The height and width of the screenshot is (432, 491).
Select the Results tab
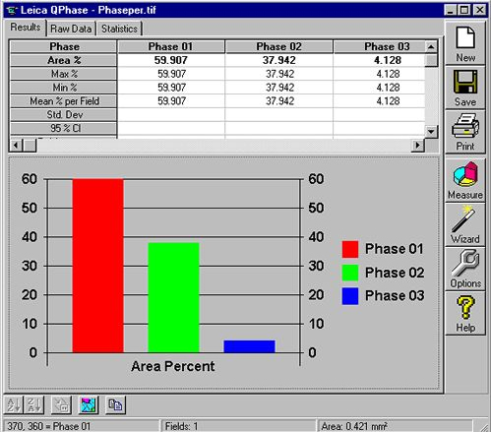[26, 27]
